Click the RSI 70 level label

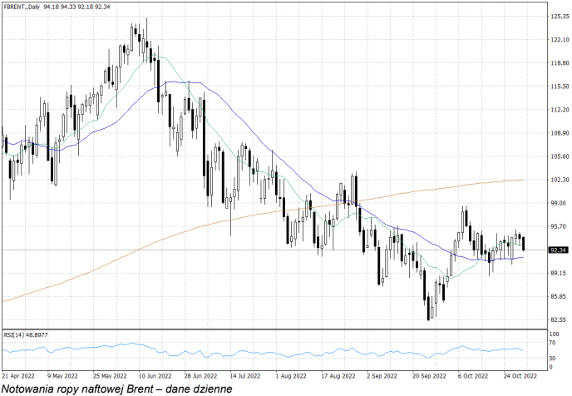(552, 342)
